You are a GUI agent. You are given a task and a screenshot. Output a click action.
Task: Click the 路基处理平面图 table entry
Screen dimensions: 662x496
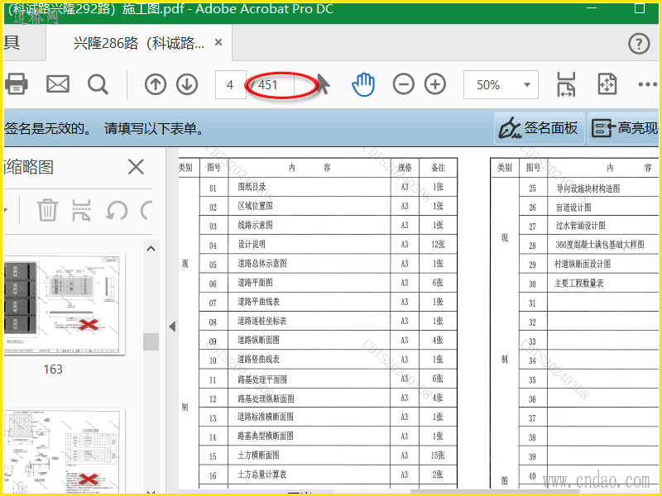[x=262, y=379]
